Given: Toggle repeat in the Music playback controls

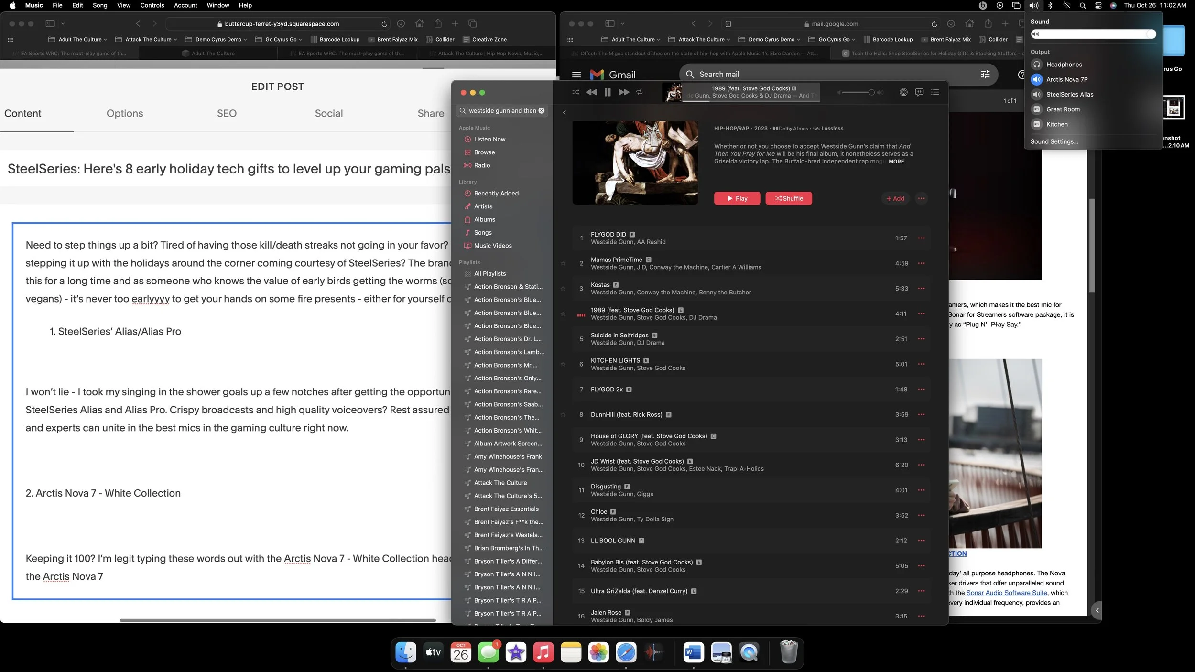Looking at the screenshot, I should pyautogui.click(x=640, y=92).
